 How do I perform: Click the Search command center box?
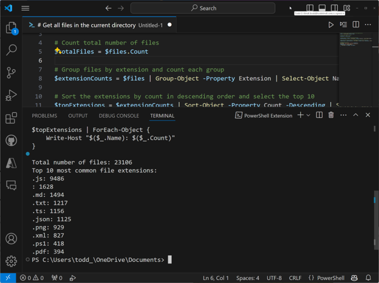click(x=203, y=9)
